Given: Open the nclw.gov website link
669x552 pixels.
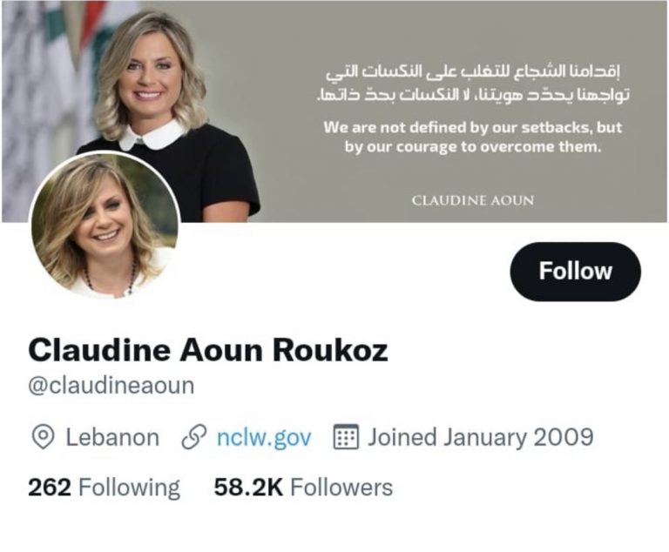Looking at the screenshot, I should 264,437.
